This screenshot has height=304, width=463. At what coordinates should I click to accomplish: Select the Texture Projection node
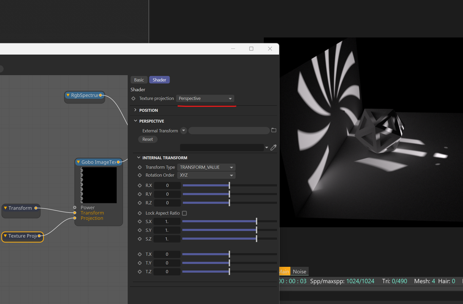(x=22, y=236)
